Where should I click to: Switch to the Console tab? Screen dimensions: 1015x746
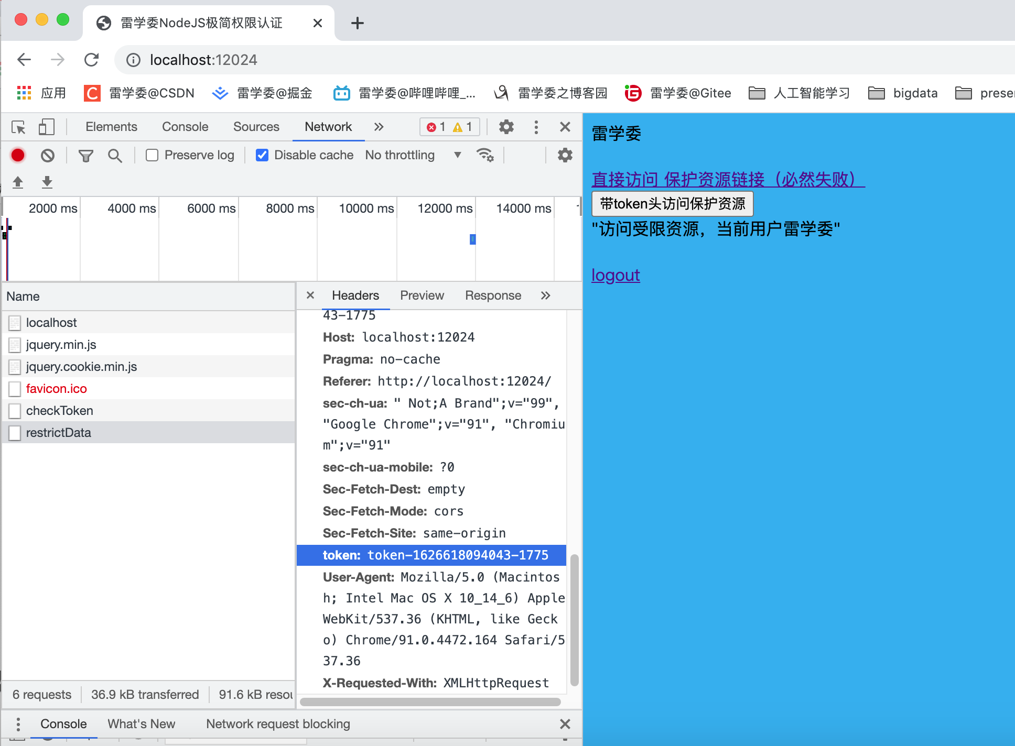tap(185, 127)
